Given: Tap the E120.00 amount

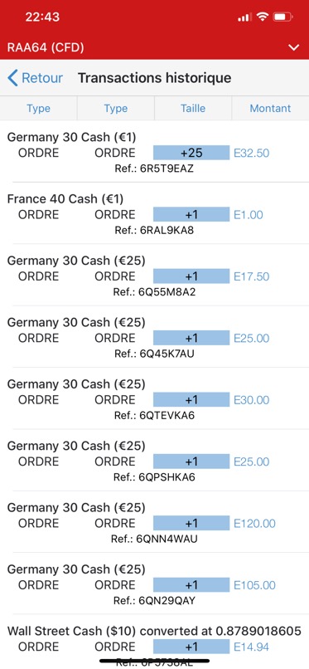Looking at the screenshot, I should pos(254,523).
